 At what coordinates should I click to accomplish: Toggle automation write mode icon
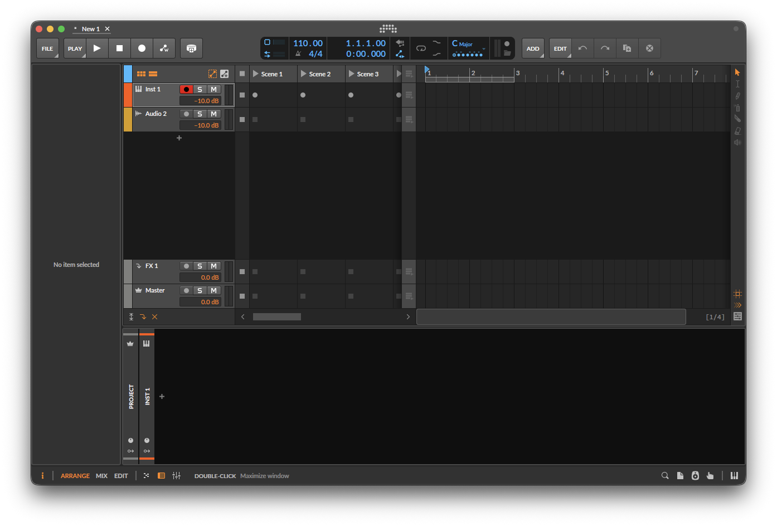164,48
